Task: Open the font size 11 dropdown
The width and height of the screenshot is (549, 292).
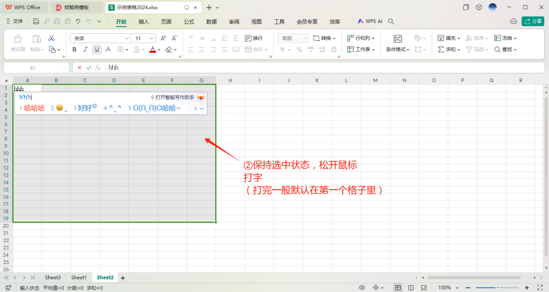Action: [152, 38]
